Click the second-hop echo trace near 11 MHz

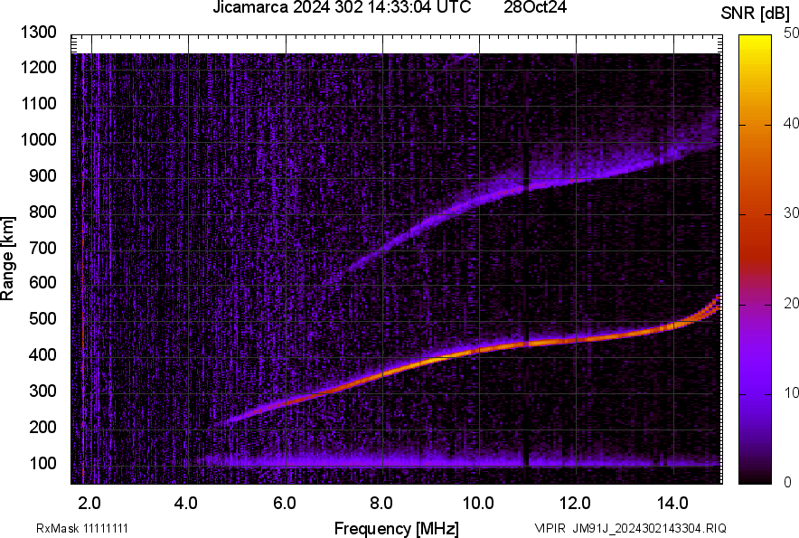(x=526, y=188)
